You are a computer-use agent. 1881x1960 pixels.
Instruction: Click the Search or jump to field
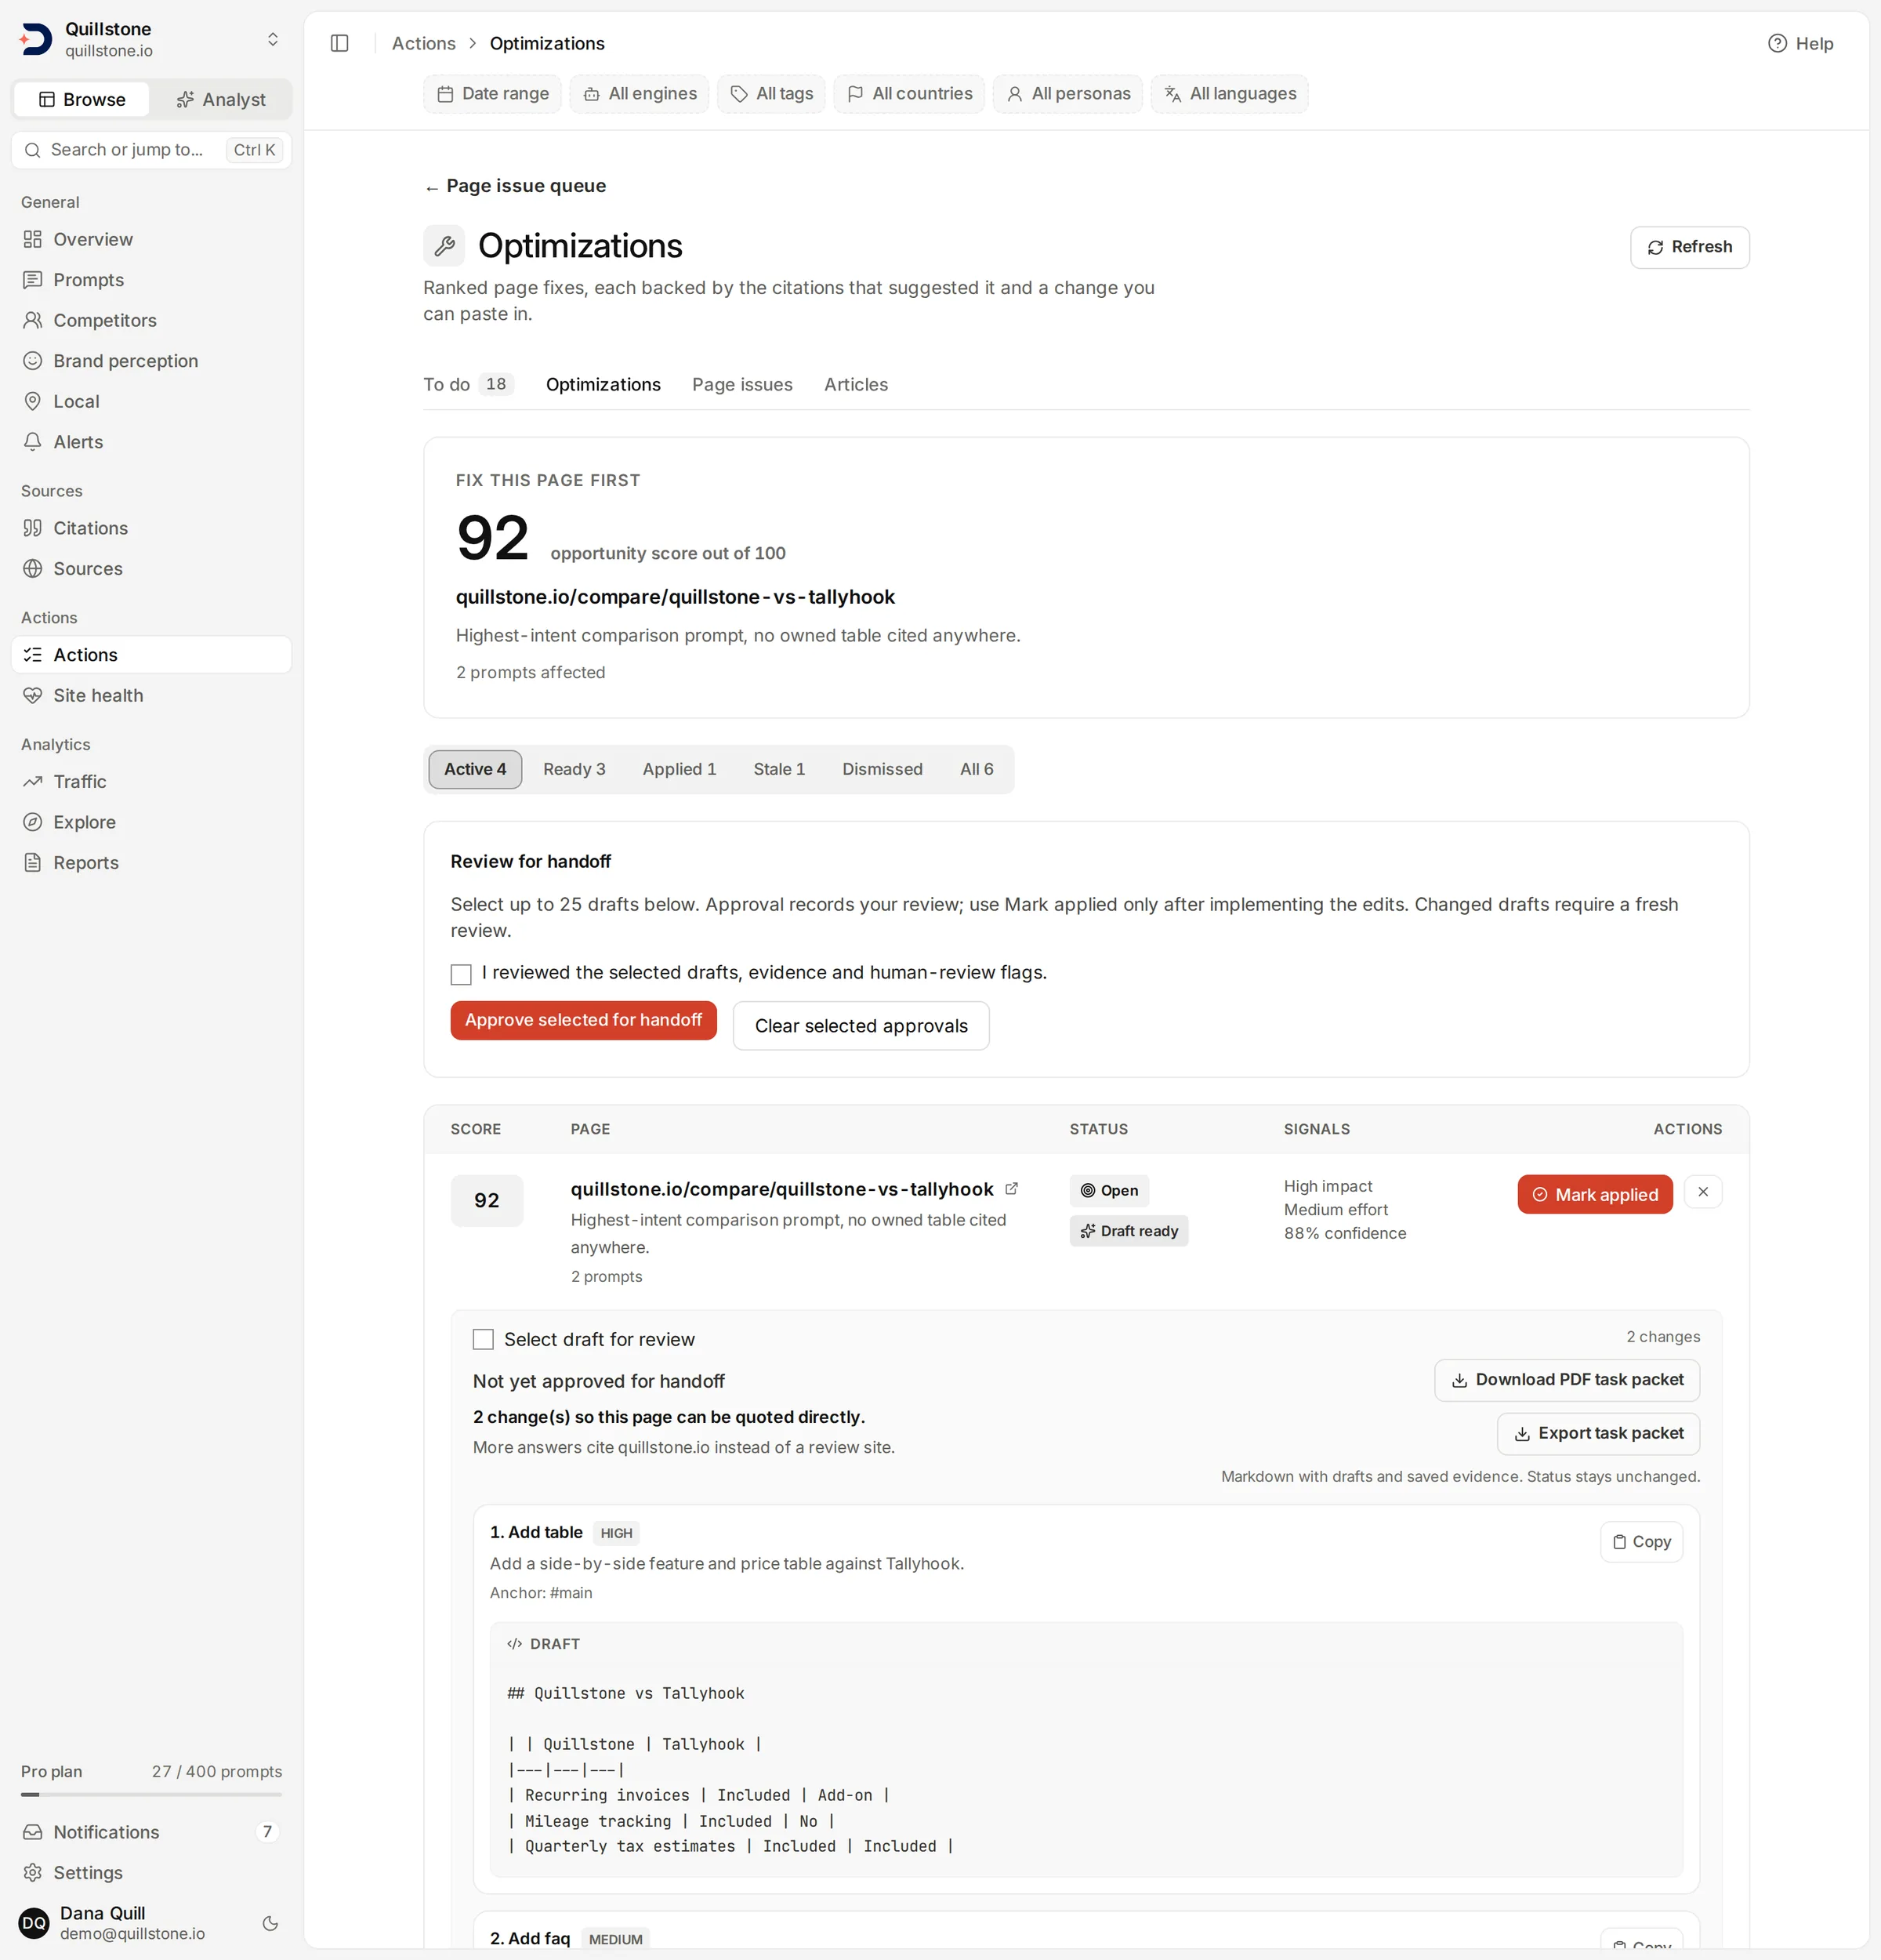(x=152, y=149)
